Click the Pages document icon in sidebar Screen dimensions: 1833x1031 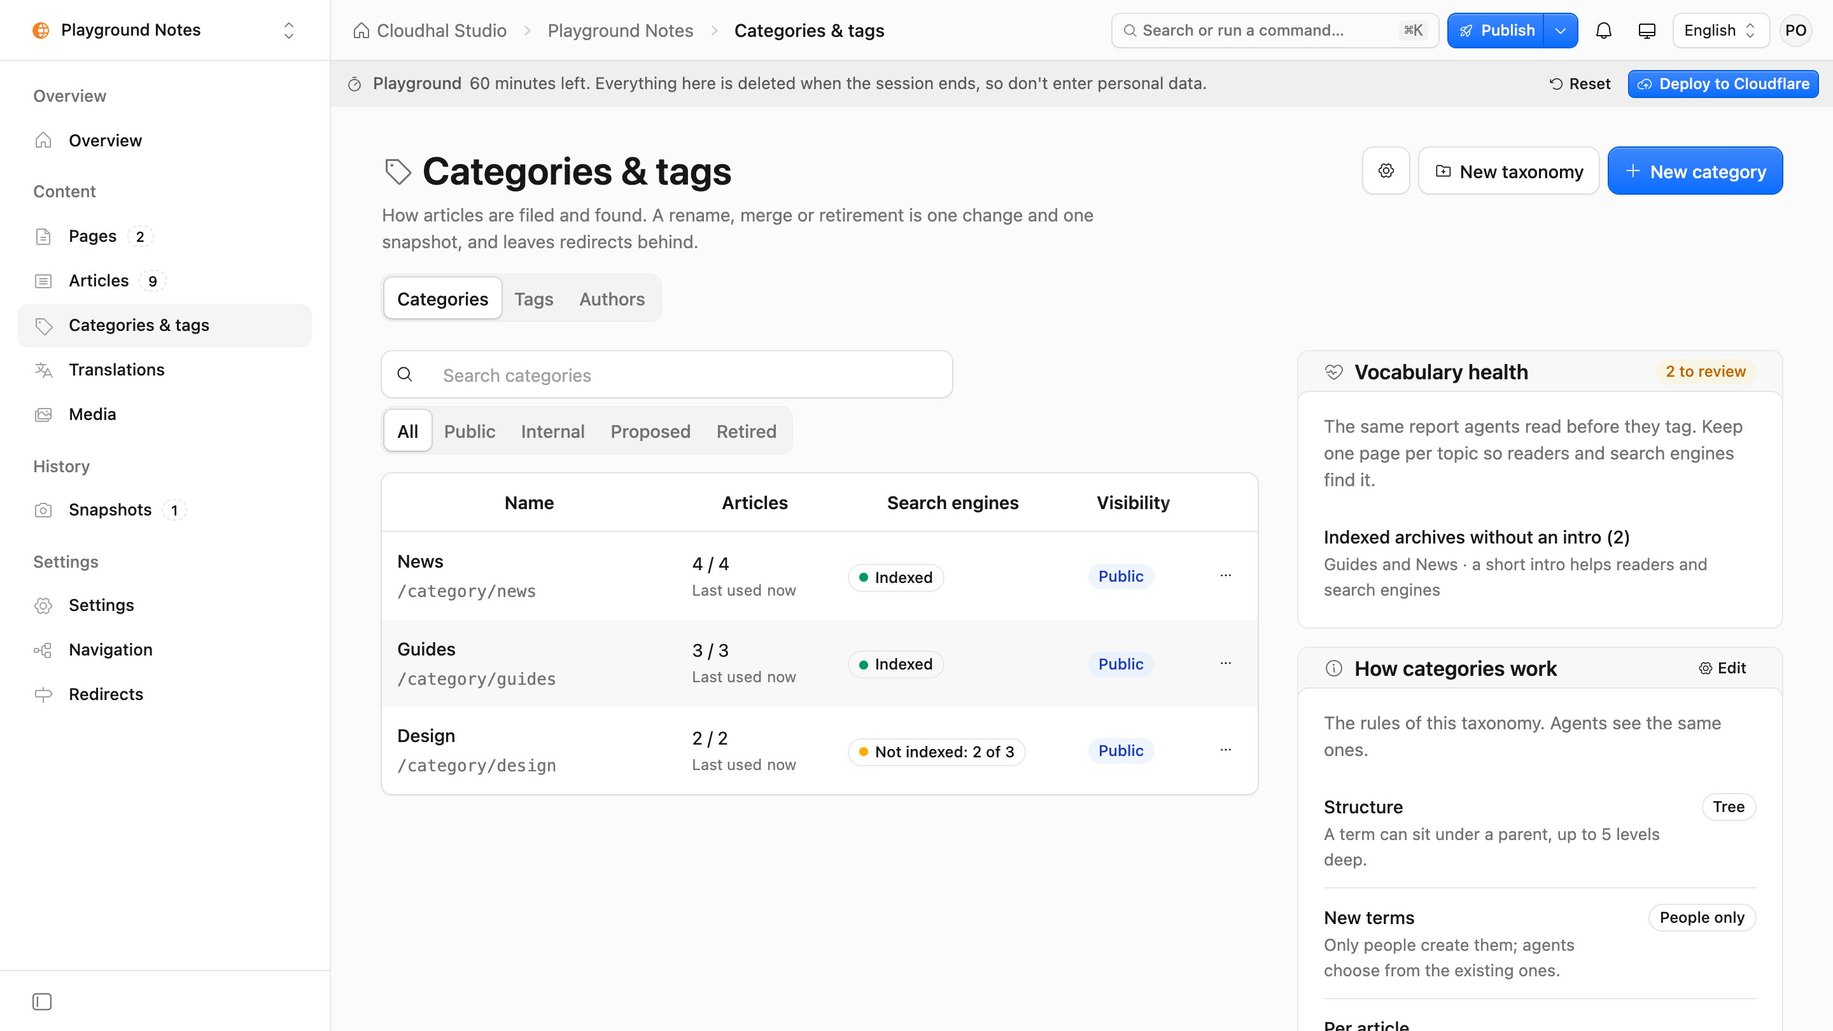(x=43, y=236)
